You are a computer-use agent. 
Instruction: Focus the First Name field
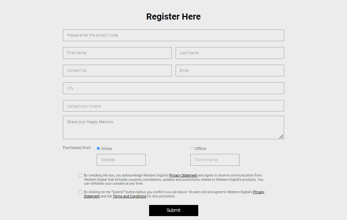[117, 53]
